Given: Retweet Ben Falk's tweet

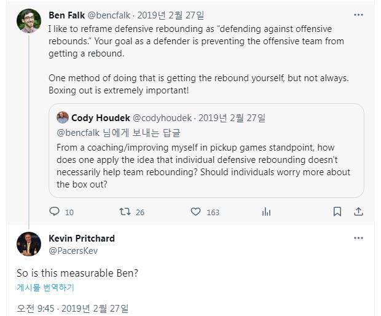Looking at the screenshot, I should [125, 211].
